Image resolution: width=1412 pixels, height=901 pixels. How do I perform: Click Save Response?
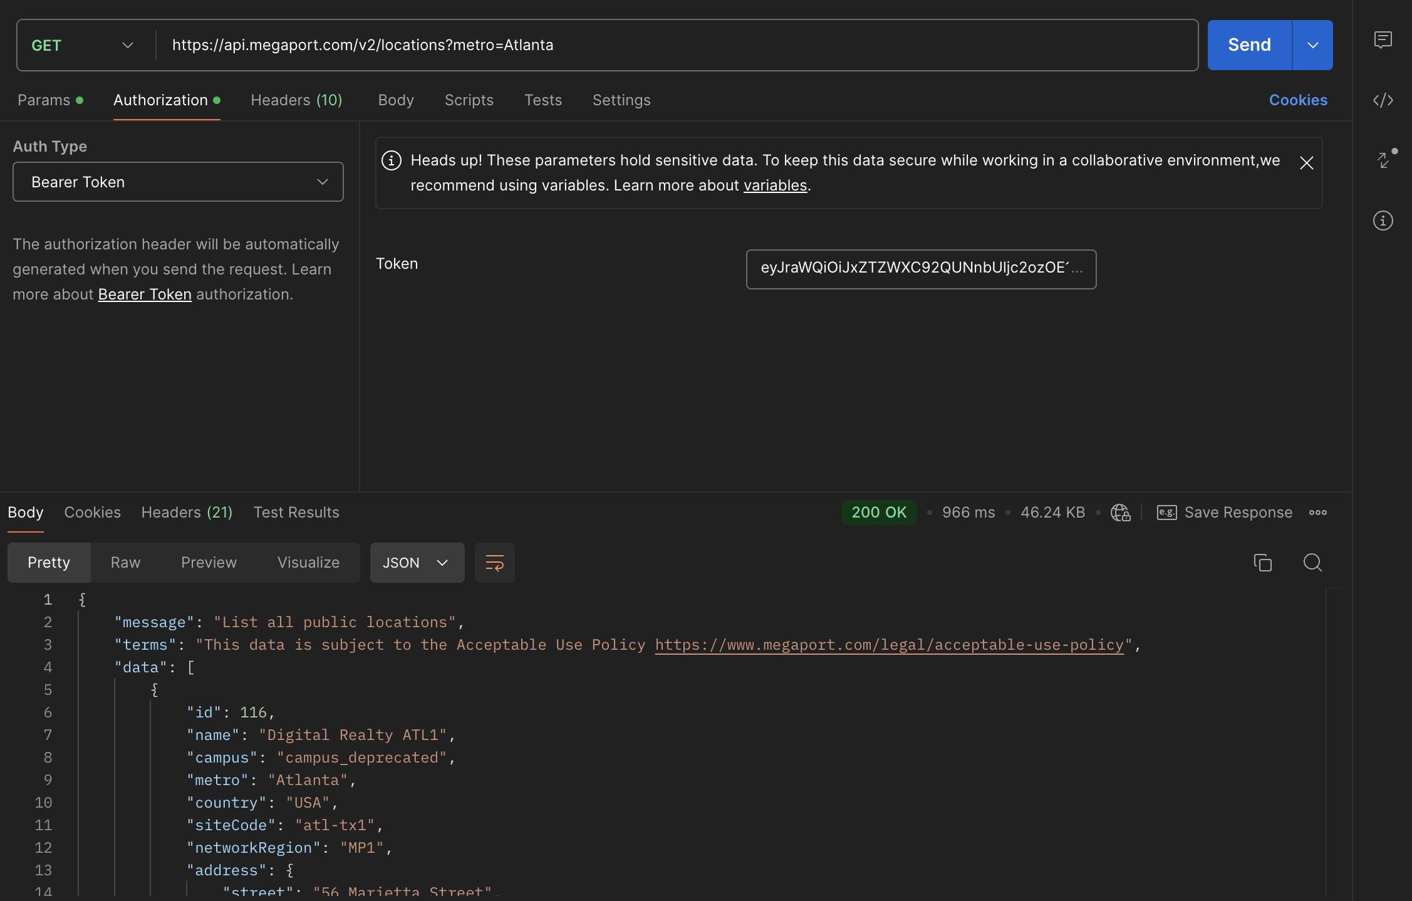tap(1238, 513)
